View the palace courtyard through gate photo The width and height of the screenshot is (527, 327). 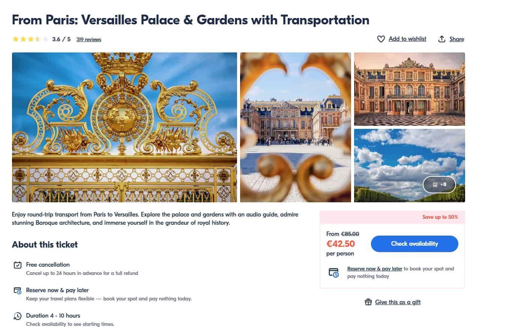(x=296, y=127)
